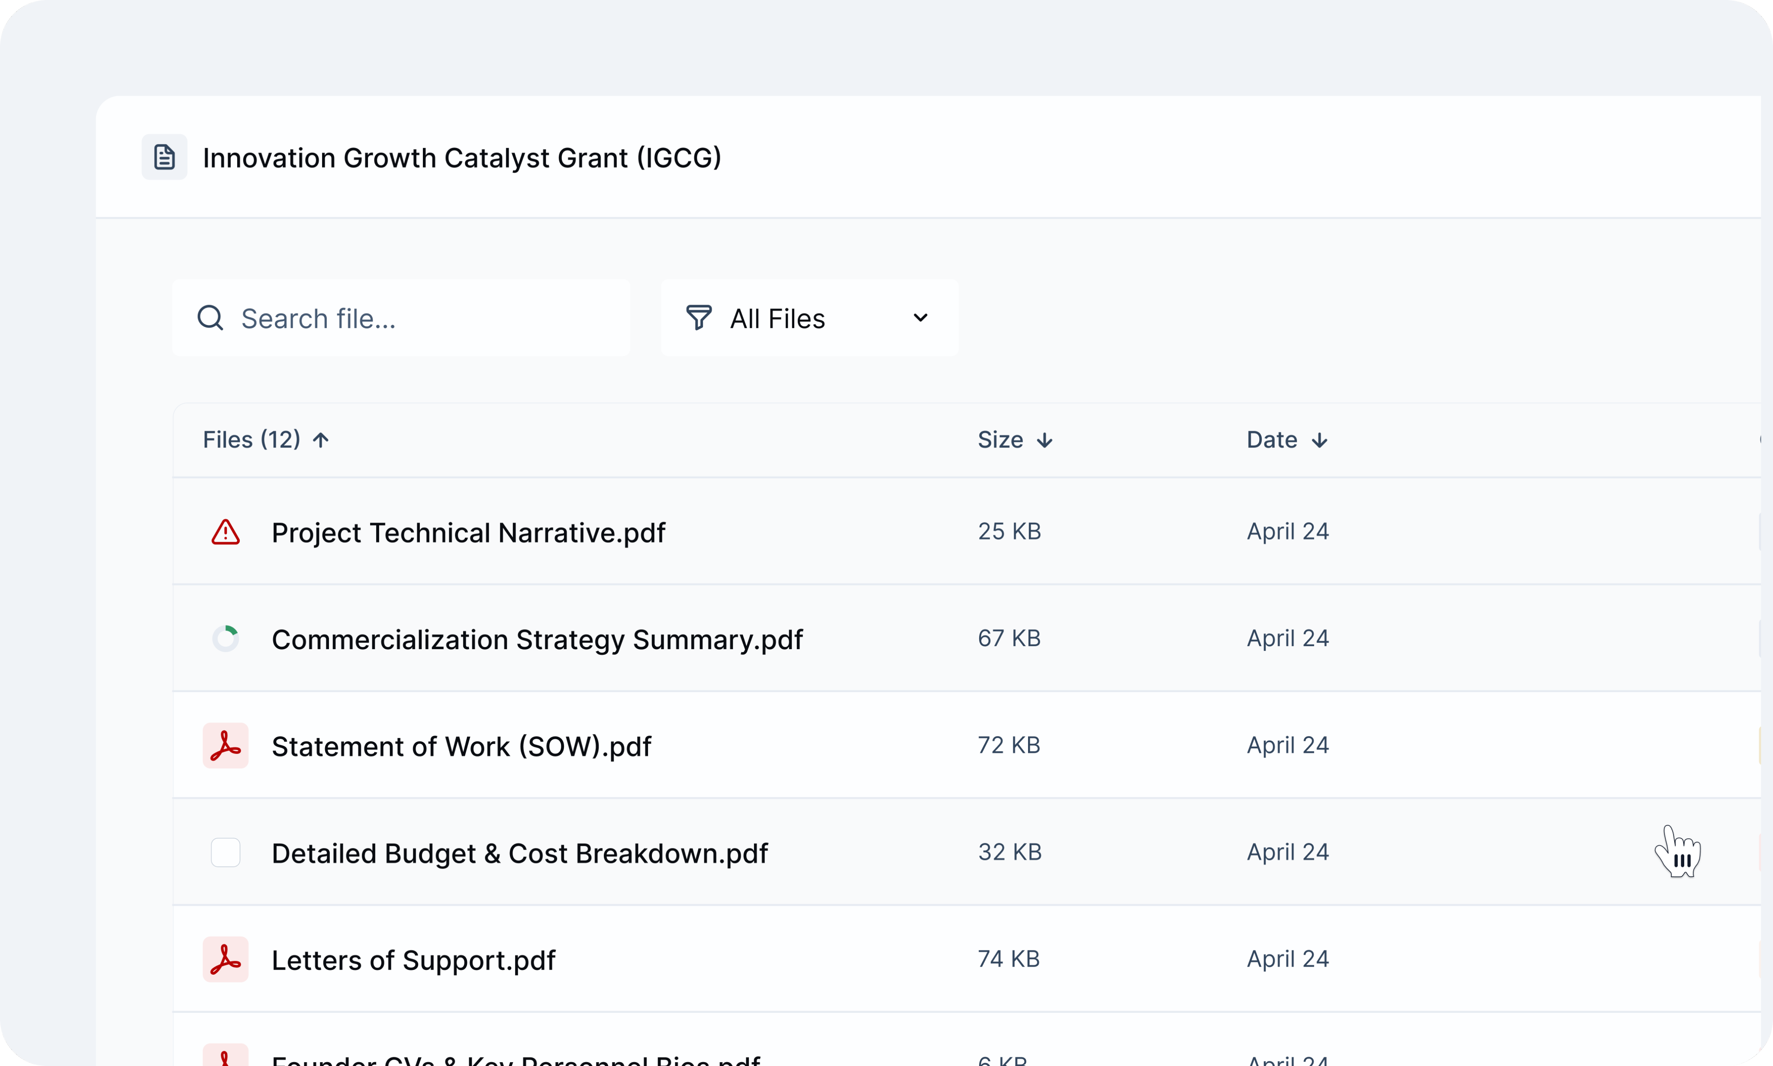Click the upload spinner beside Commercialization Strategy Summary.pdf

coord(226,638)
